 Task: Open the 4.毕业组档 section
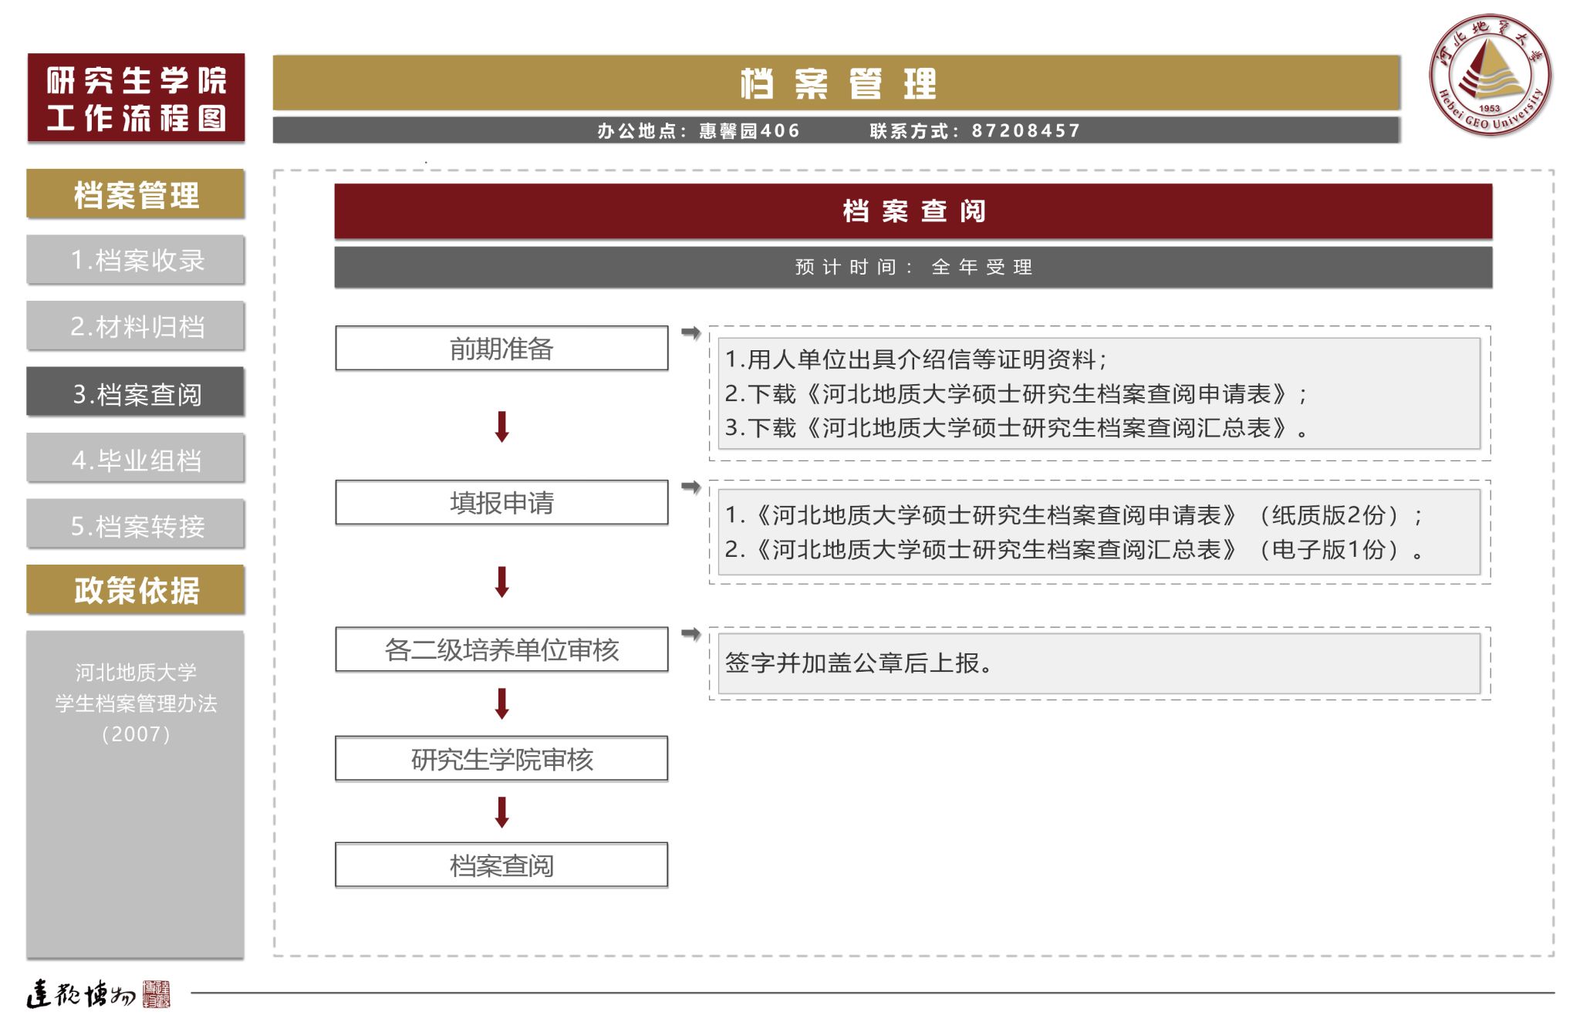tap(136, 459)
